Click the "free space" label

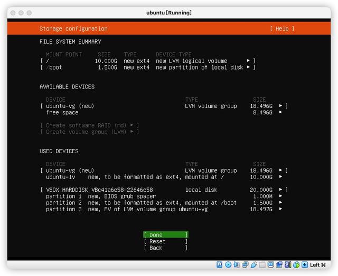[62, 112]
